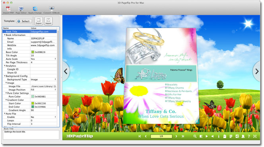Click the Per Page Thickness value 4
The width and height of the screenshot is (264, 147).
pos(31,62)
